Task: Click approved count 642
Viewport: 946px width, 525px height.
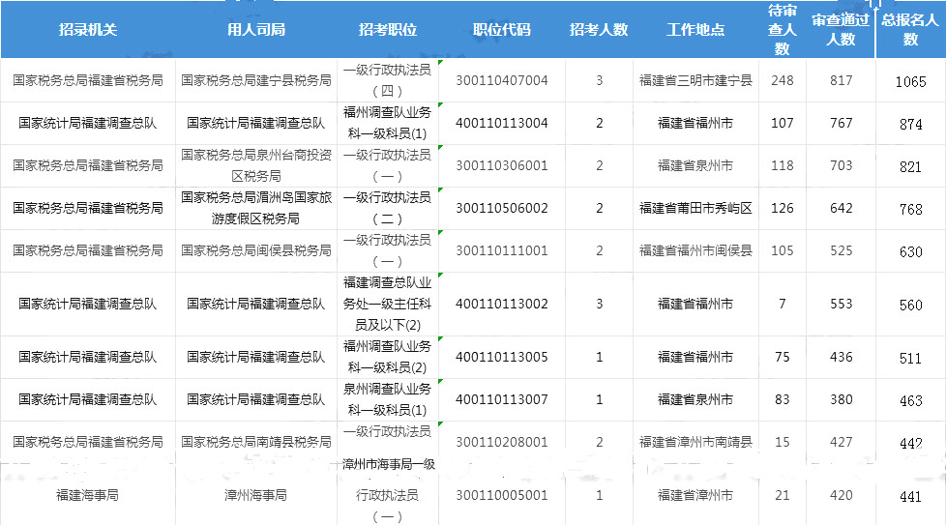Action: click(x=841, y=208)
